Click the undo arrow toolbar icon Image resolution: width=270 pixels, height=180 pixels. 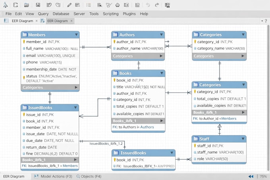click(x=148, y=5)
